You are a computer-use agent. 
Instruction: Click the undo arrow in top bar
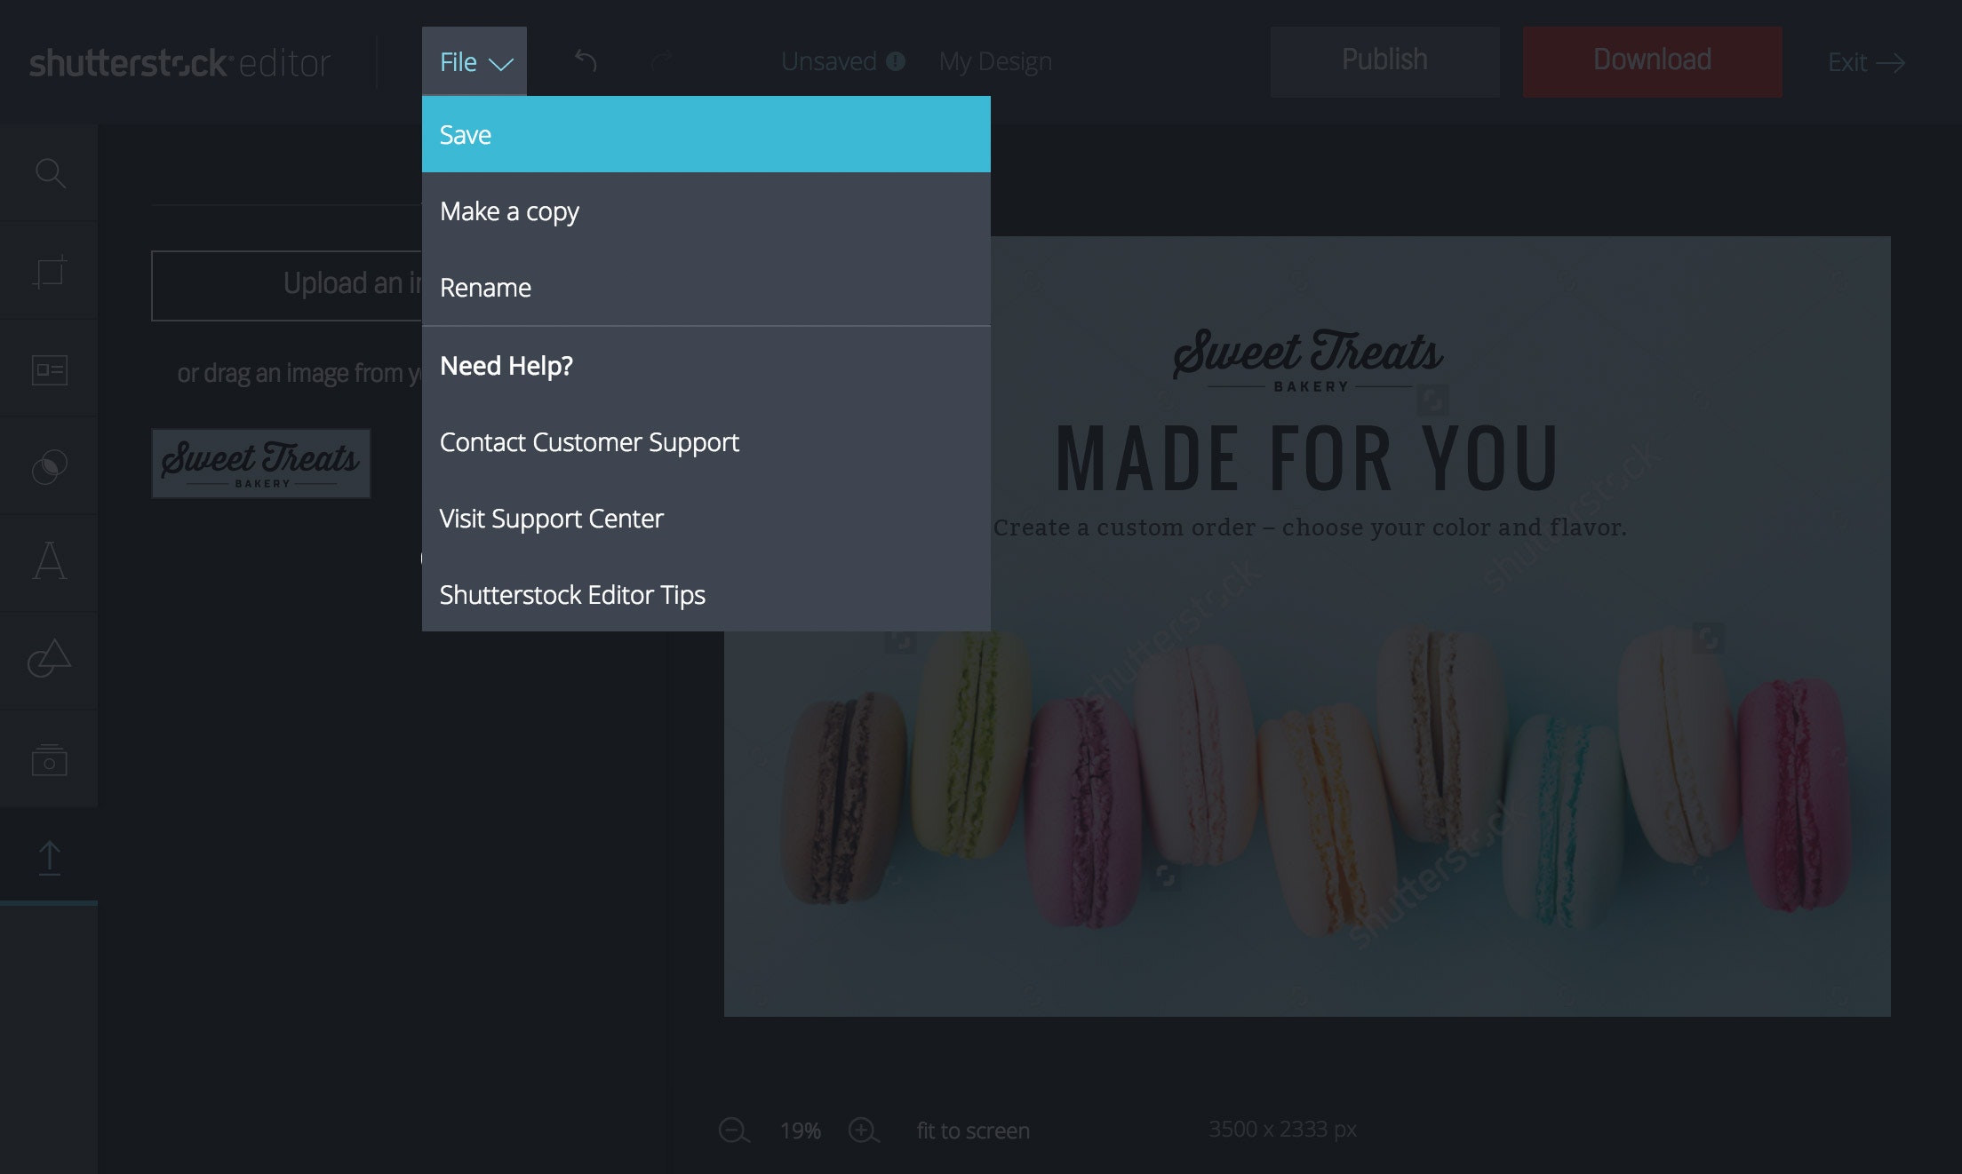[586, 60]
